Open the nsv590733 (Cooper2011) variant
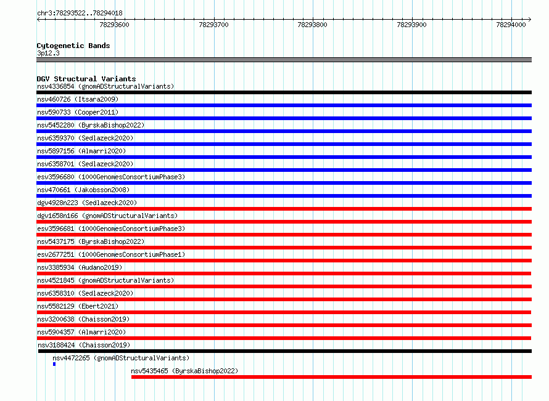The height and width of the screenshot is (401, 549). point(78,112)
